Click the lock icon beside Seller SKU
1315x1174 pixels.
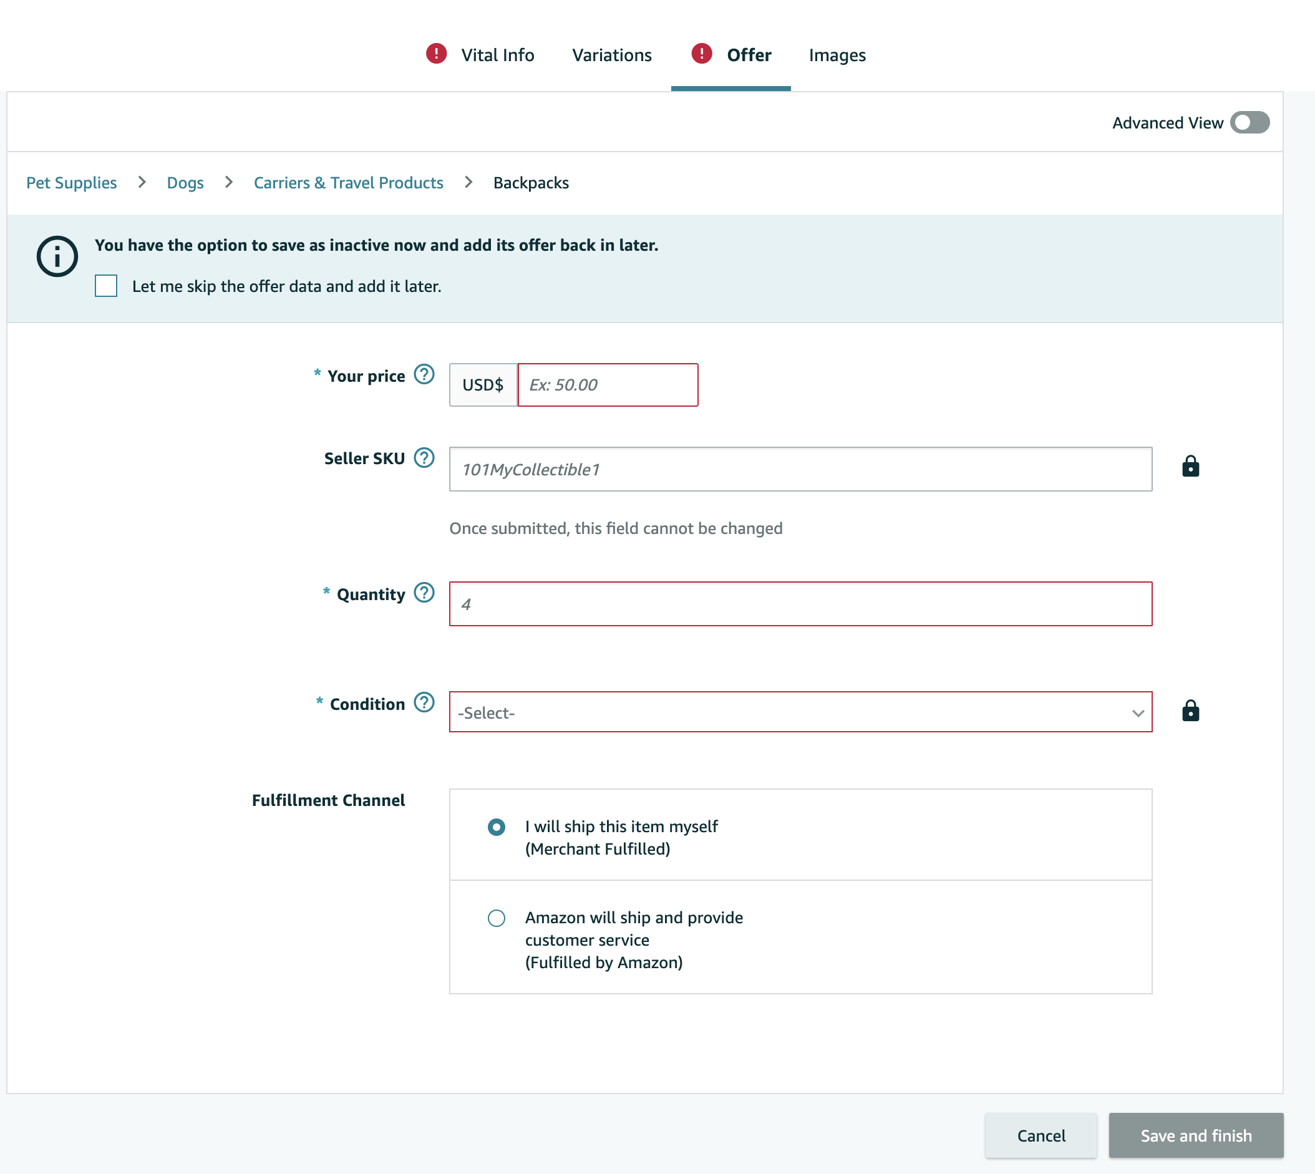[1190, 466]
